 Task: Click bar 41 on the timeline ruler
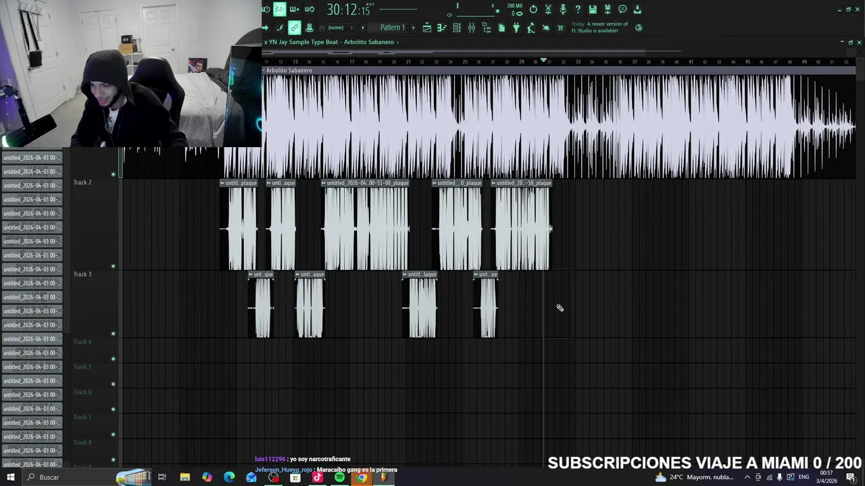point(691,61)
